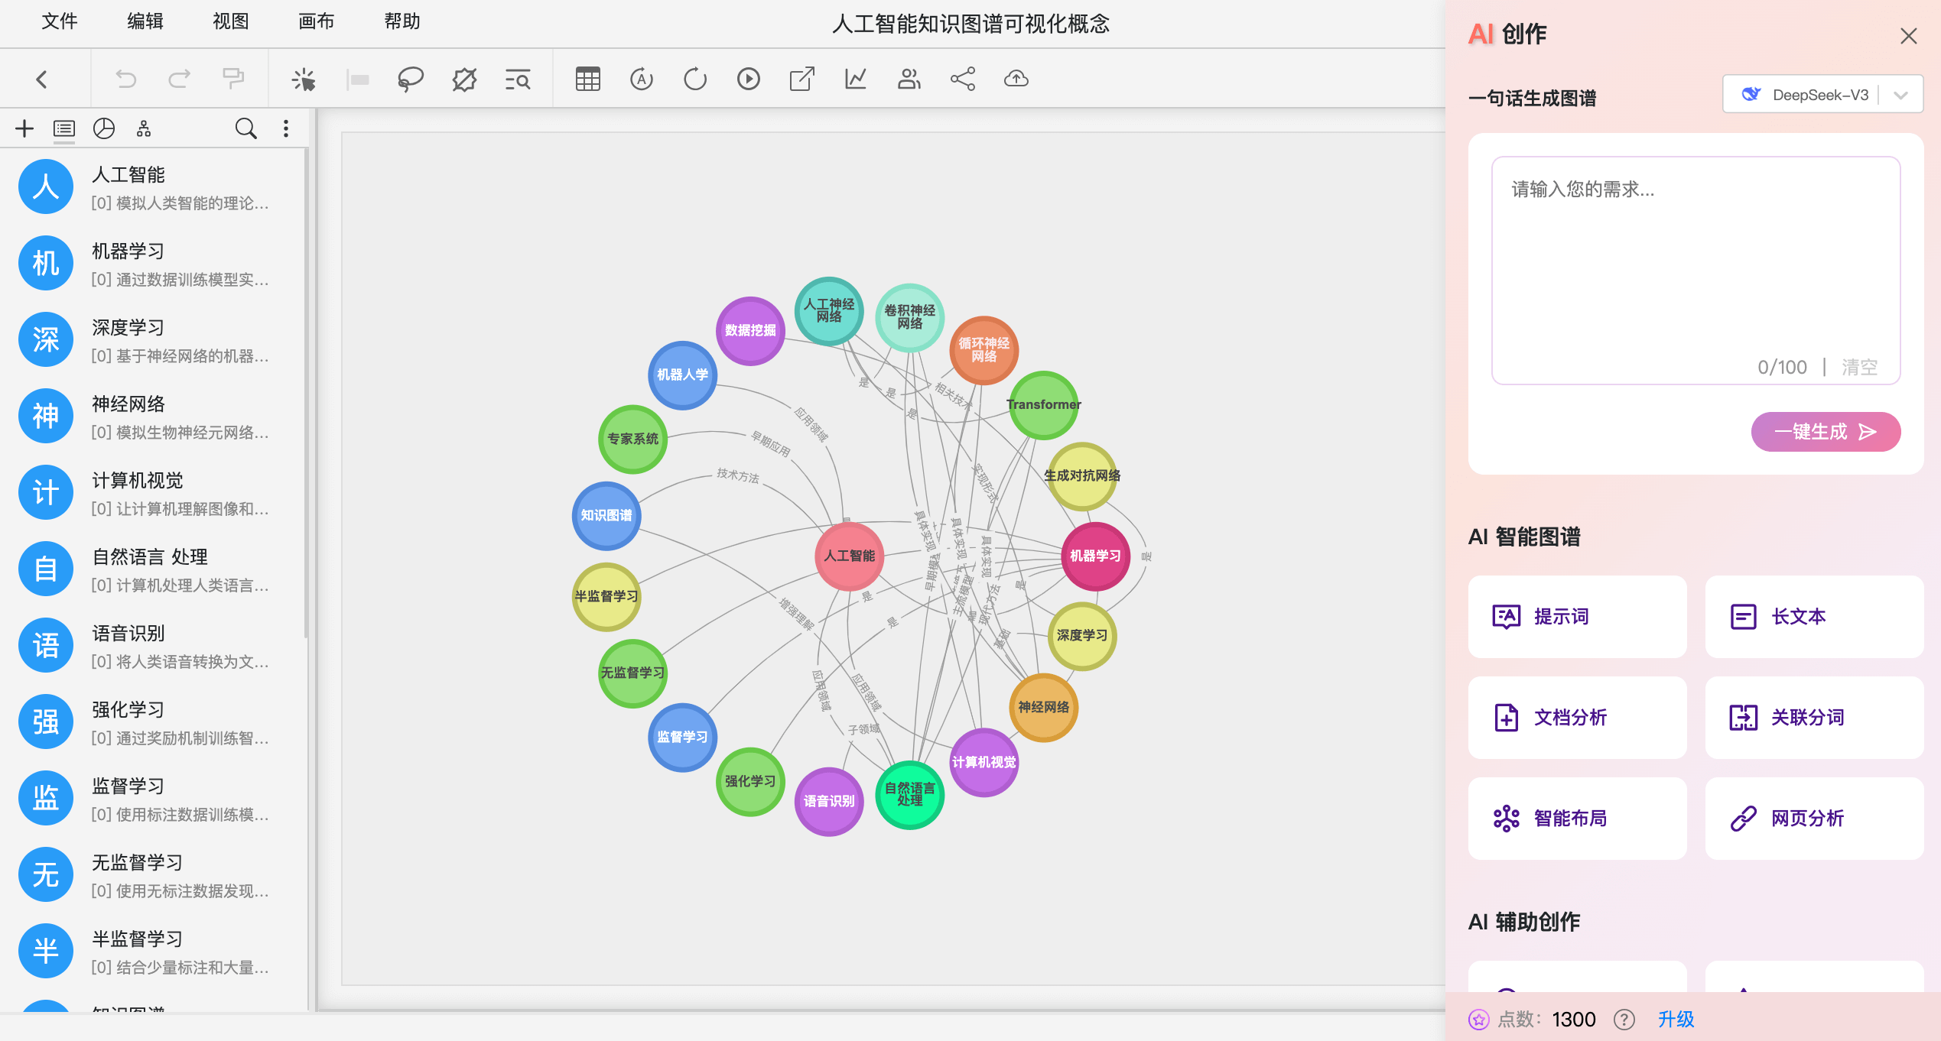Select 自然语言 处理 list entry
Image resolution: width=1941 pixels, height=1041 pixels.
153,569
